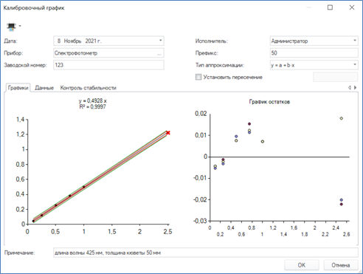
Task: Click the Прибор browse ellipsis button
Action: pos(159,53)
